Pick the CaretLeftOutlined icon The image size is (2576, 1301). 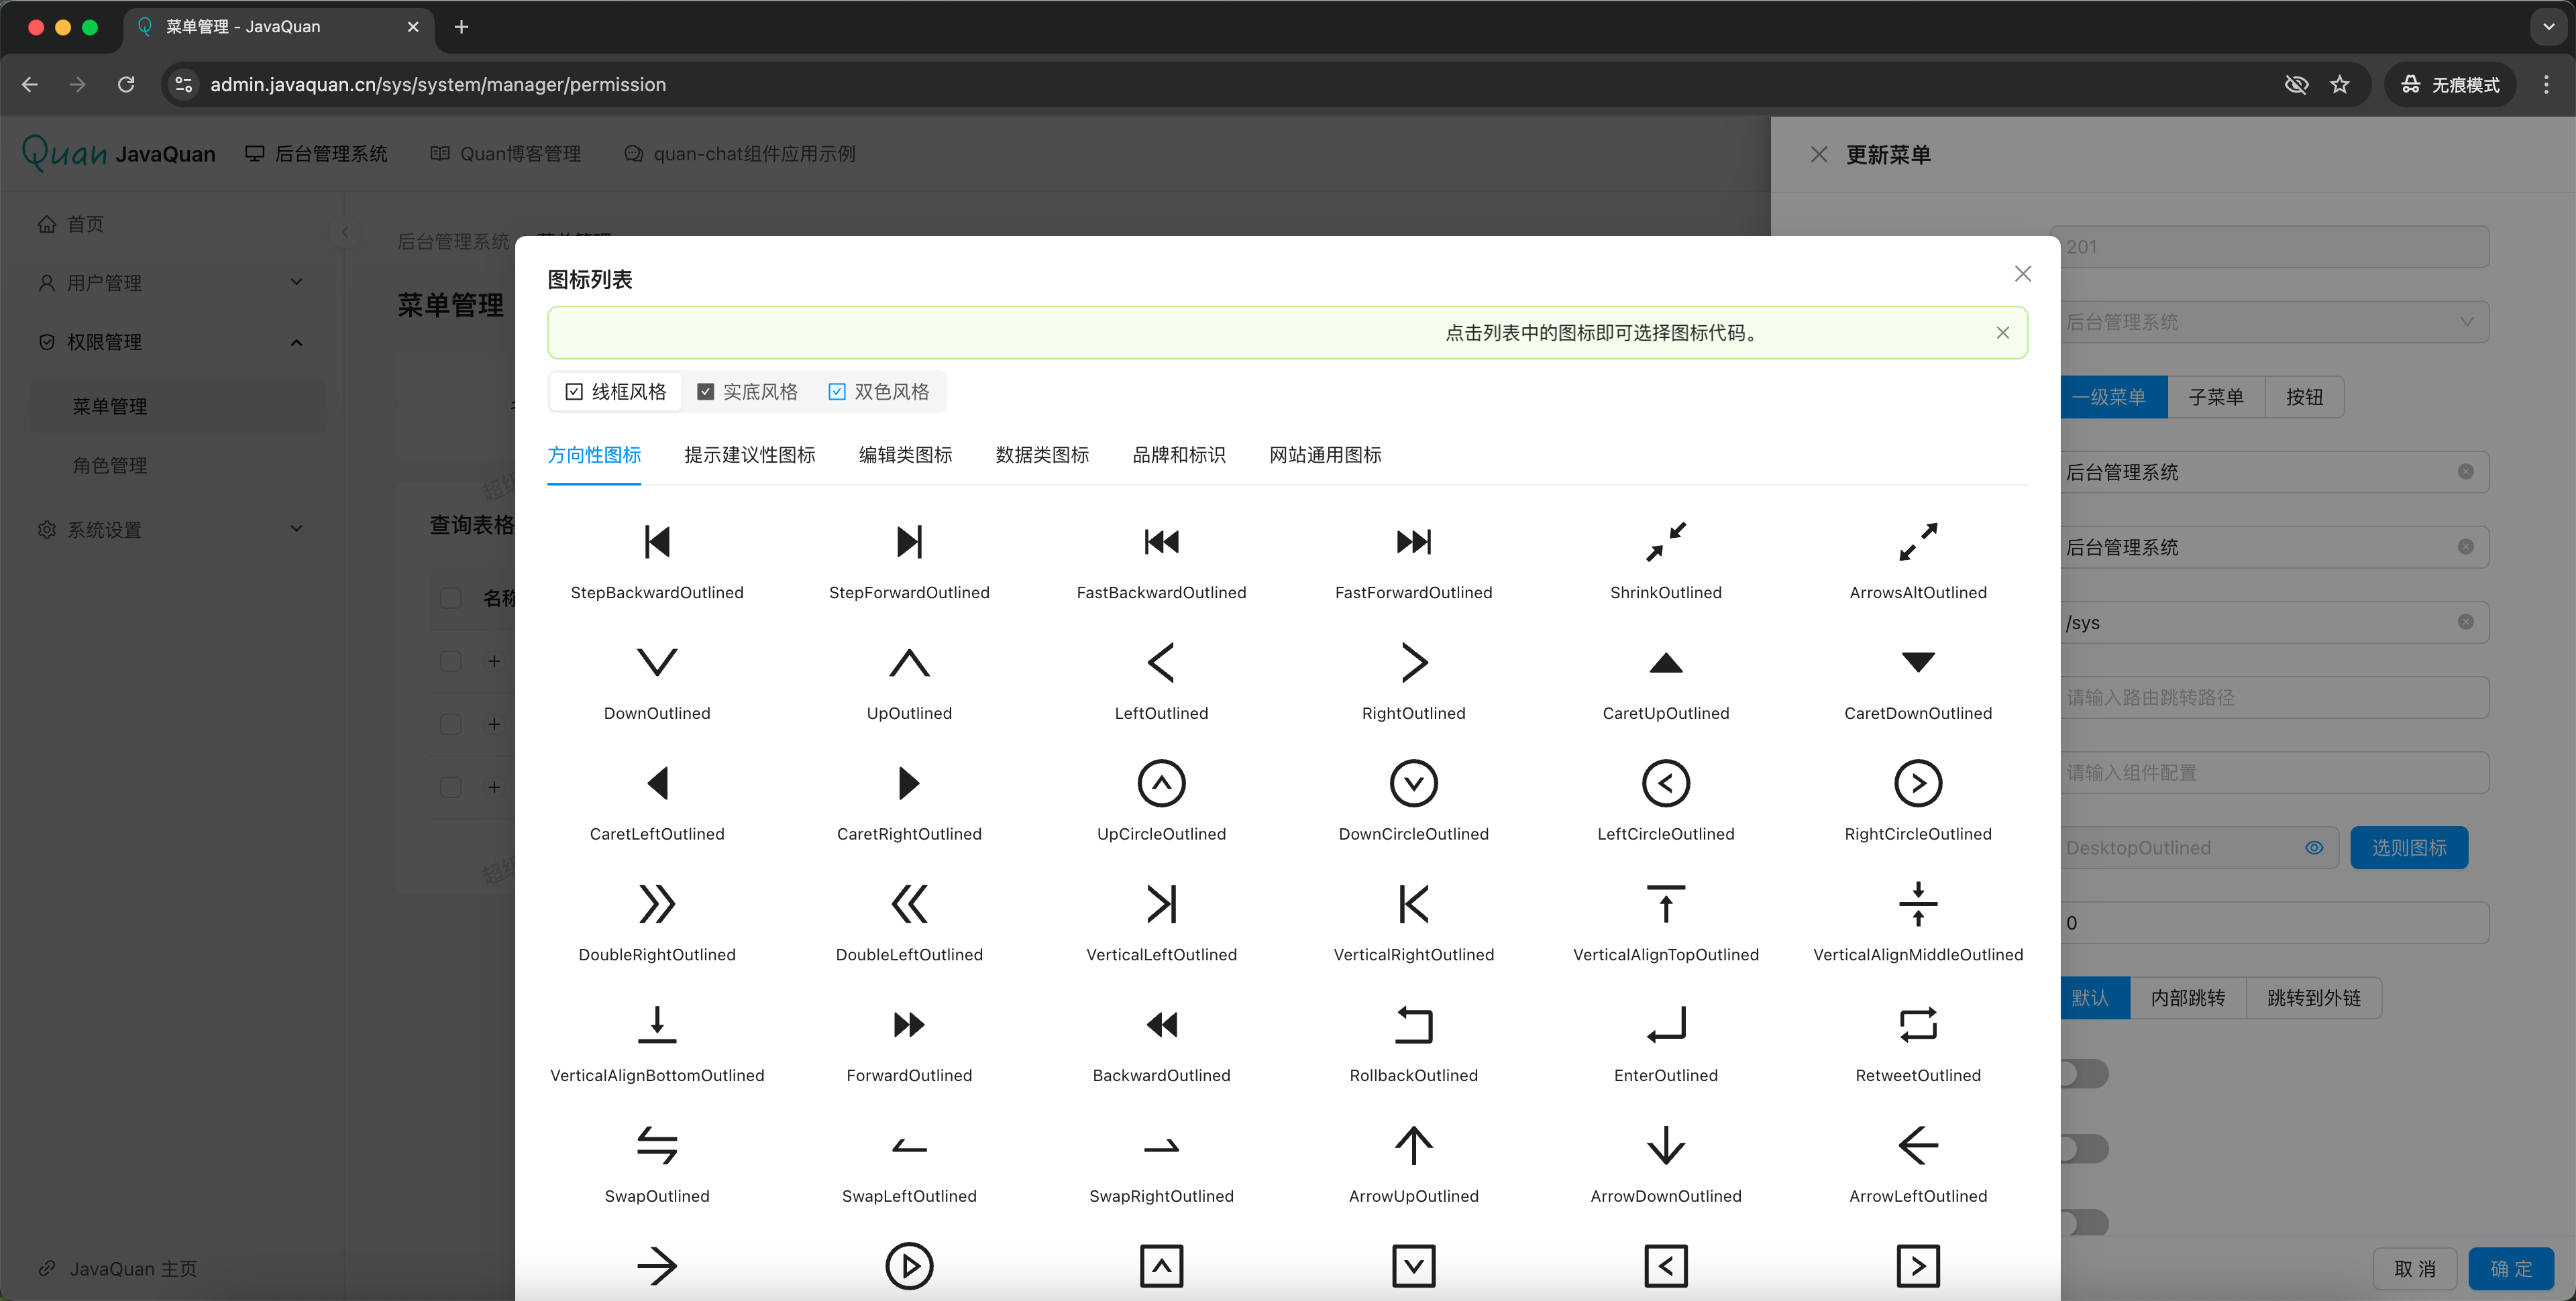(657, 783)
